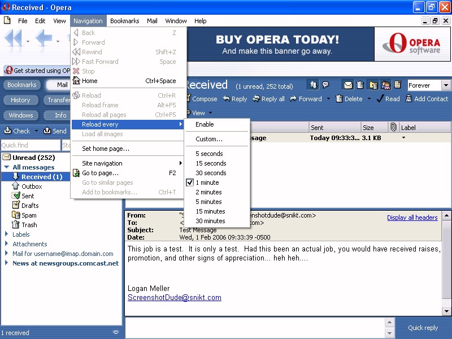
Task: Open the Forever time range dropdown
Action: 446,85
